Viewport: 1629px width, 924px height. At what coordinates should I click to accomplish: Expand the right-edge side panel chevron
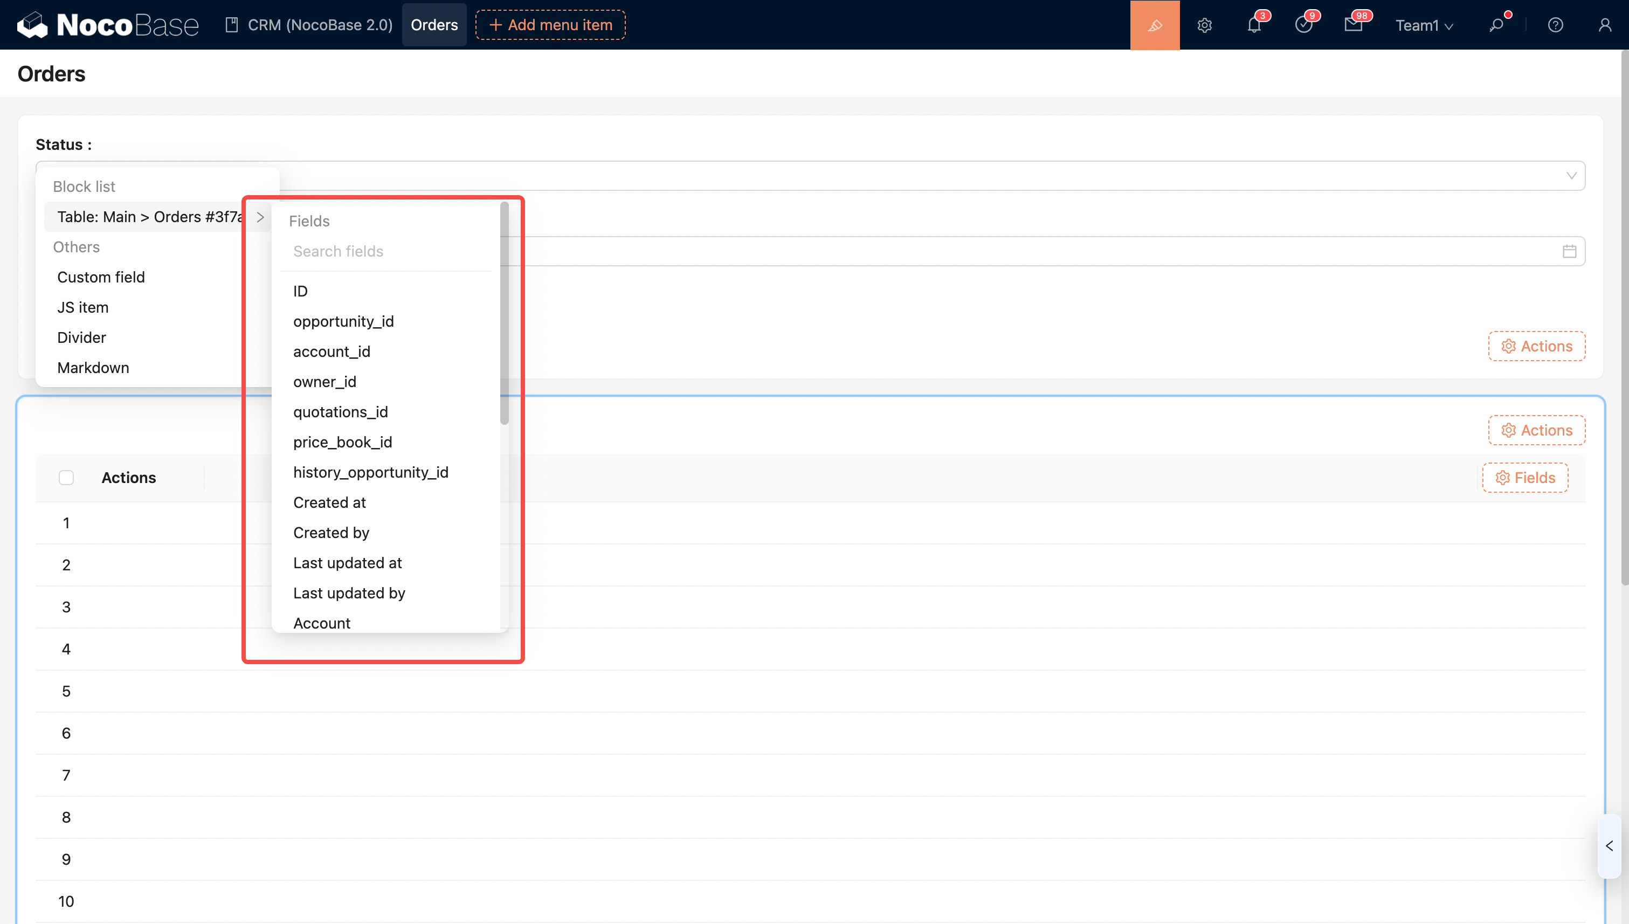coord(1609,845)
